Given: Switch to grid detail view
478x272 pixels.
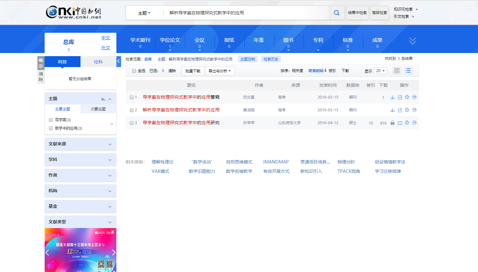Looking at the screenshot, I should [x=397, y=71].
